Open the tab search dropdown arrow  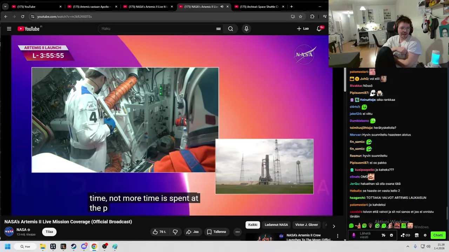coord(5,7)
